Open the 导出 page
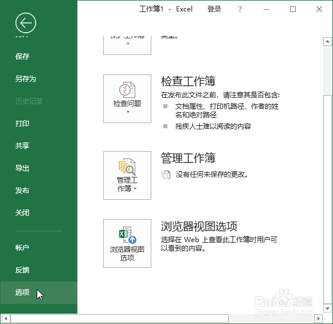This screenshot has width=333, height=324. (x=22, y=168)
